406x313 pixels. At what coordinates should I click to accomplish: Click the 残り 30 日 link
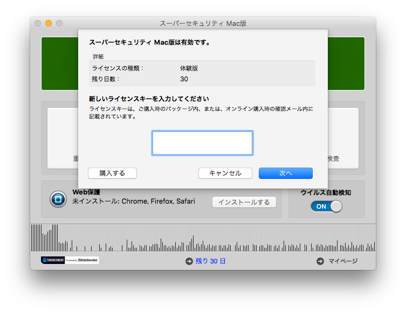[210, 261]
